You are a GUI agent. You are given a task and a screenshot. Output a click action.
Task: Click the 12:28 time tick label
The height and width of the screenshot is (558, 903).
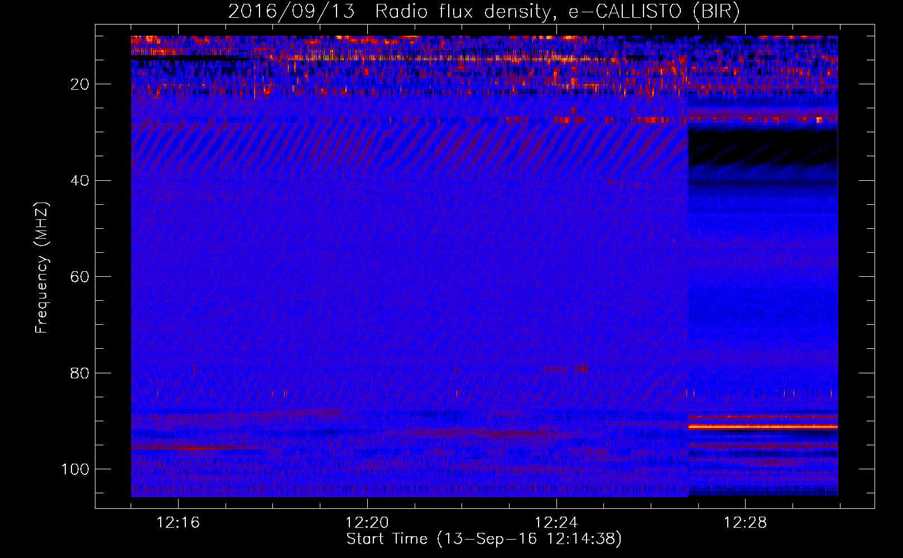click(746, 523)
